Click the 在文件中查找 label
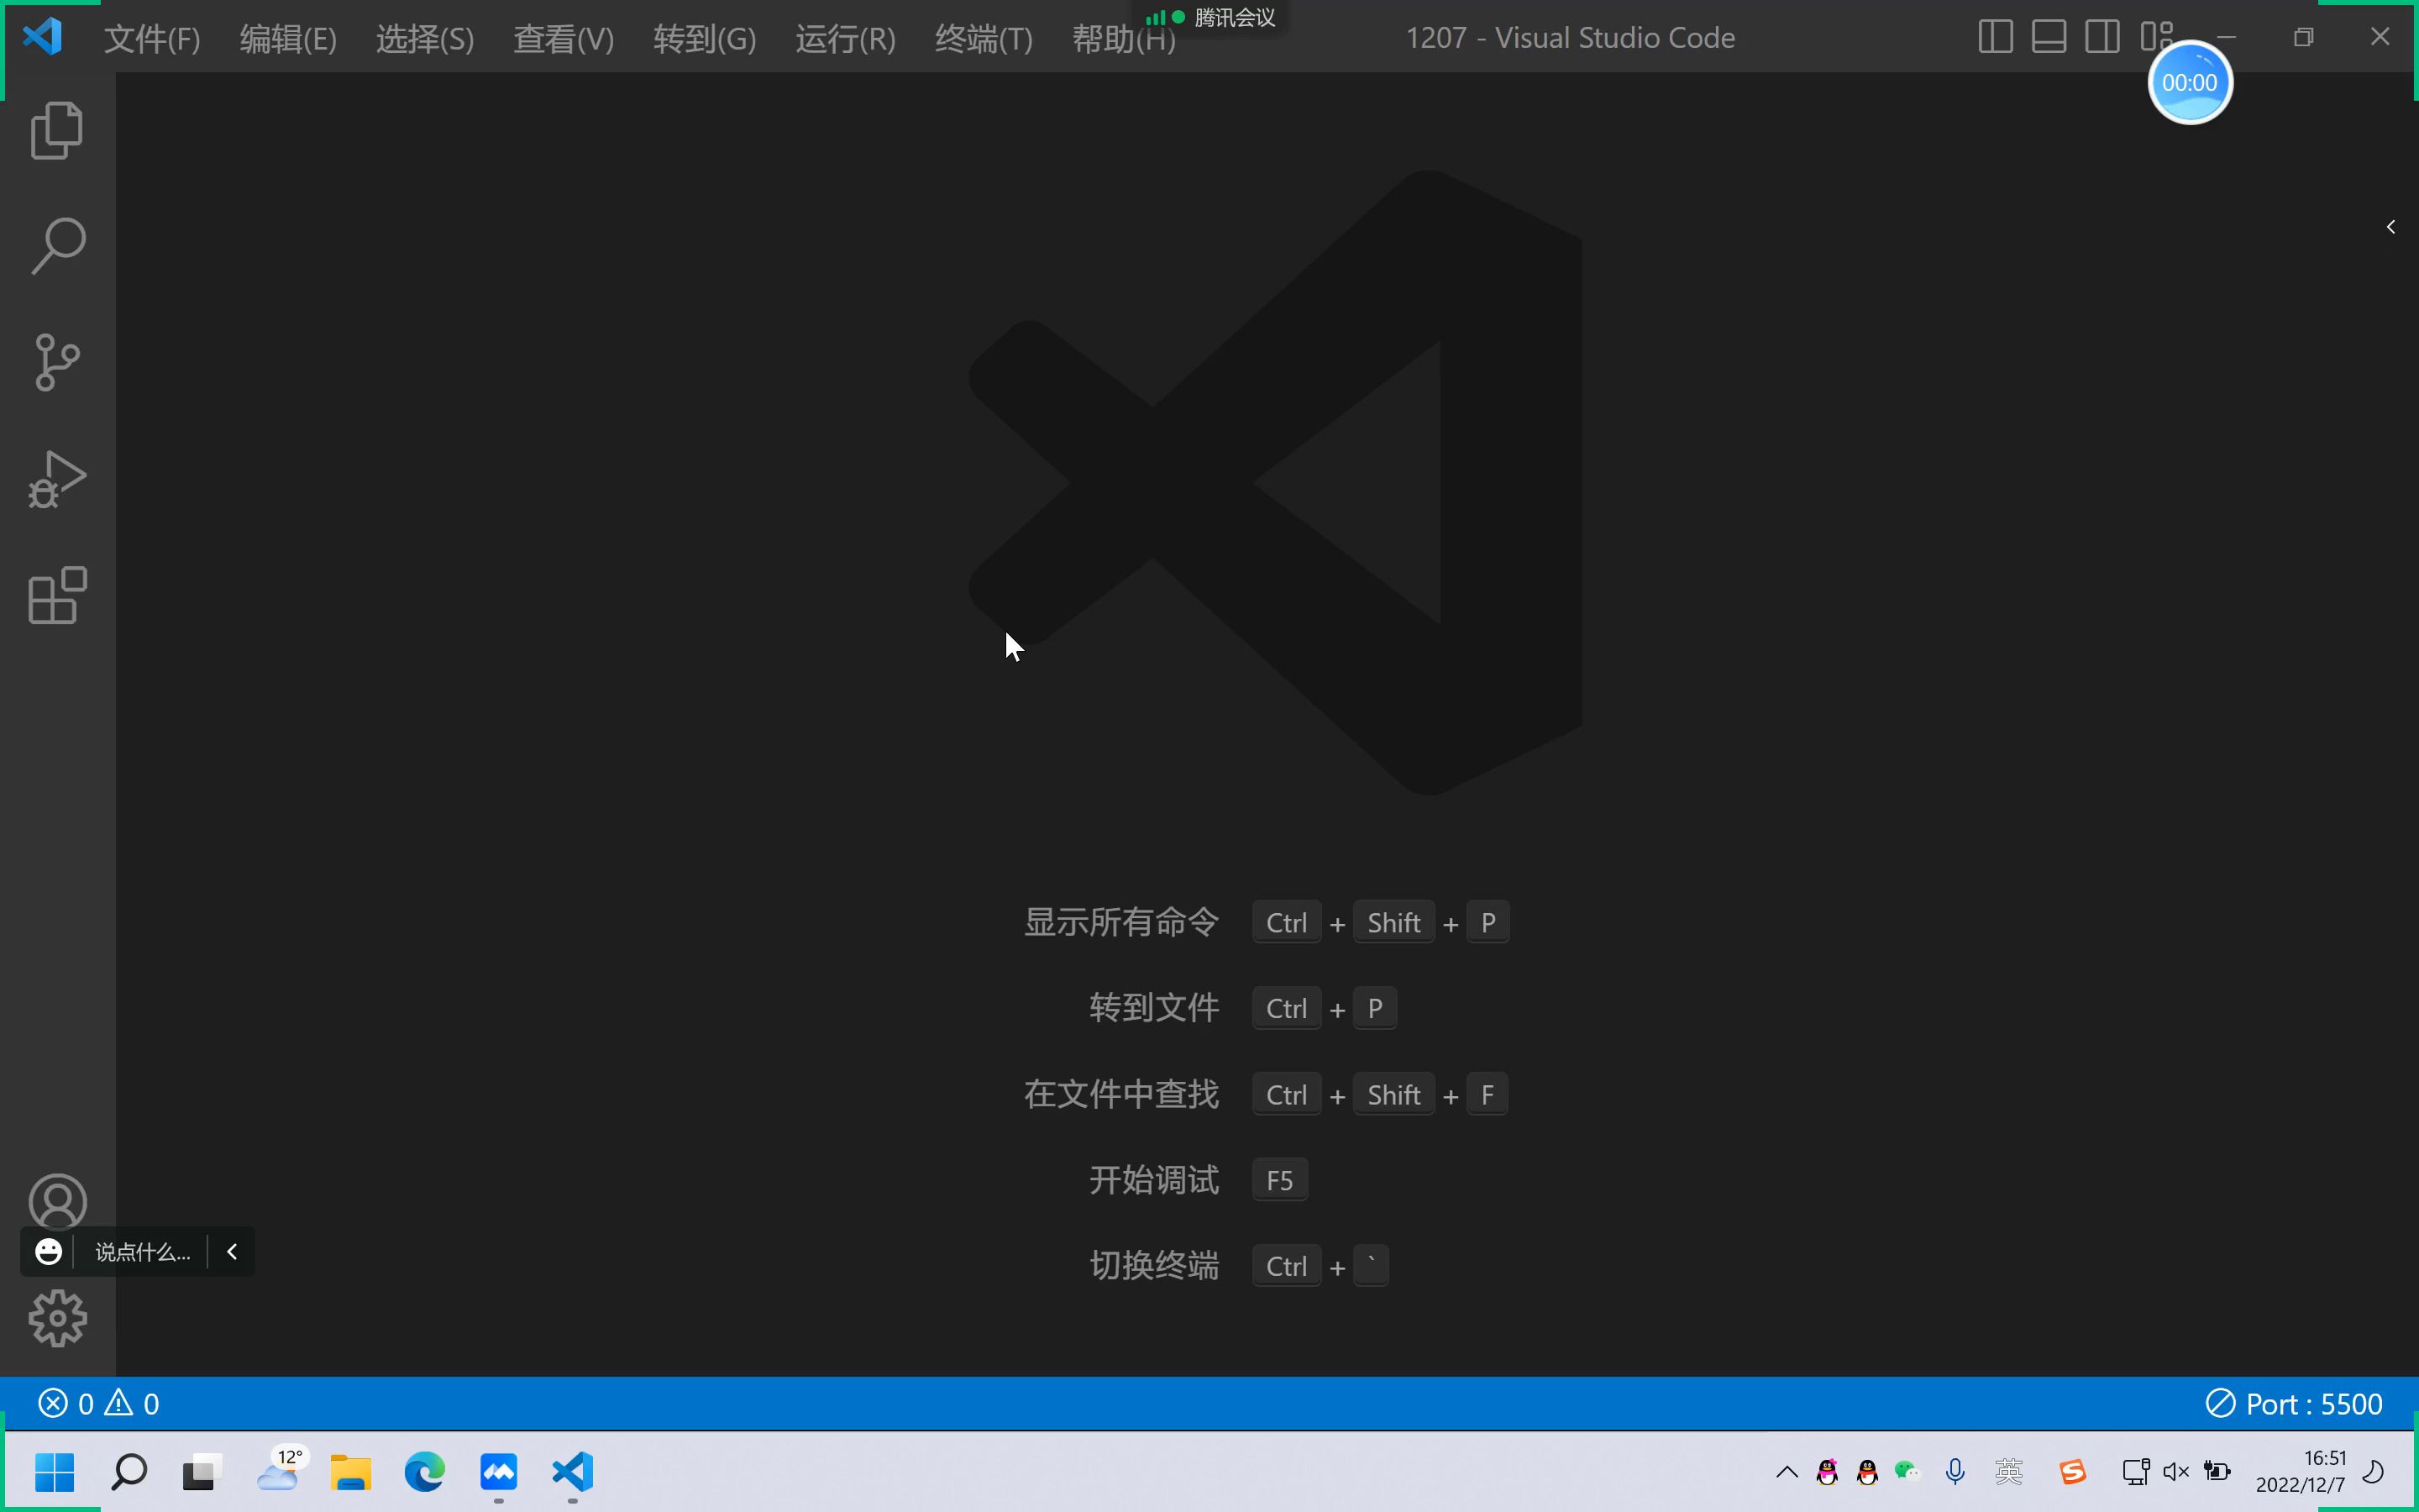The height and width of the screenshot is (1512, 2419). coord(1121,1094)
